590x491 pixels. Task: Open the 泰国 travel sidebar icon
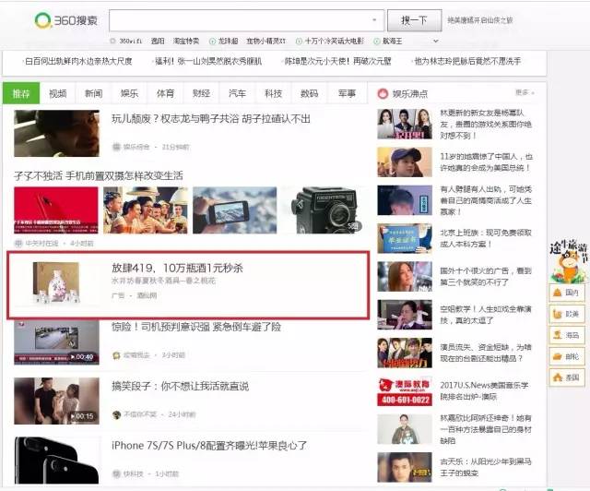coord(568,377)
